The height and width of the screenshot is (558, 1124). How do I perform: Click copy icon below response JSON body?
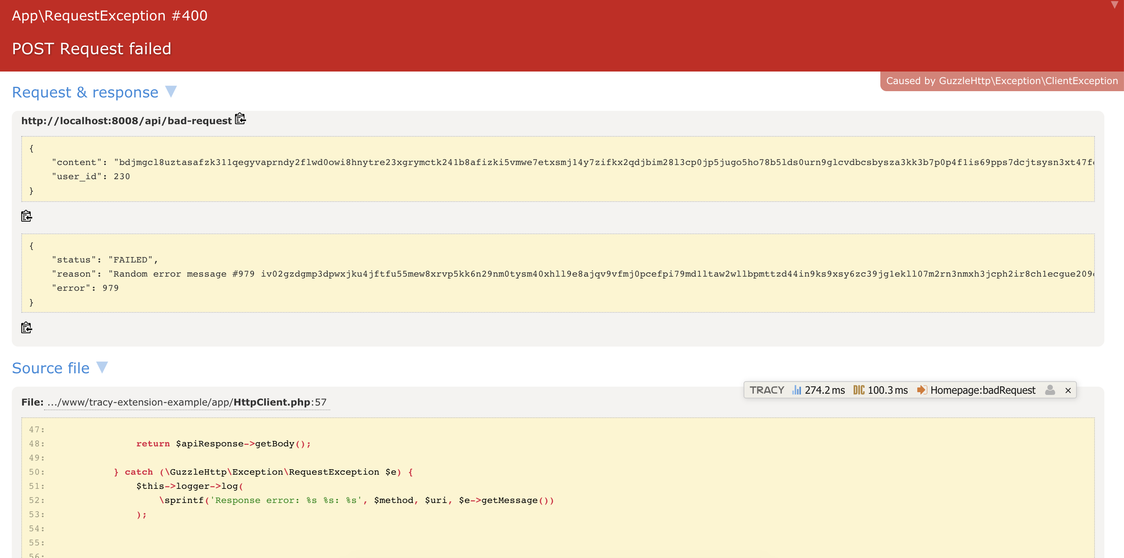(26, 327)
